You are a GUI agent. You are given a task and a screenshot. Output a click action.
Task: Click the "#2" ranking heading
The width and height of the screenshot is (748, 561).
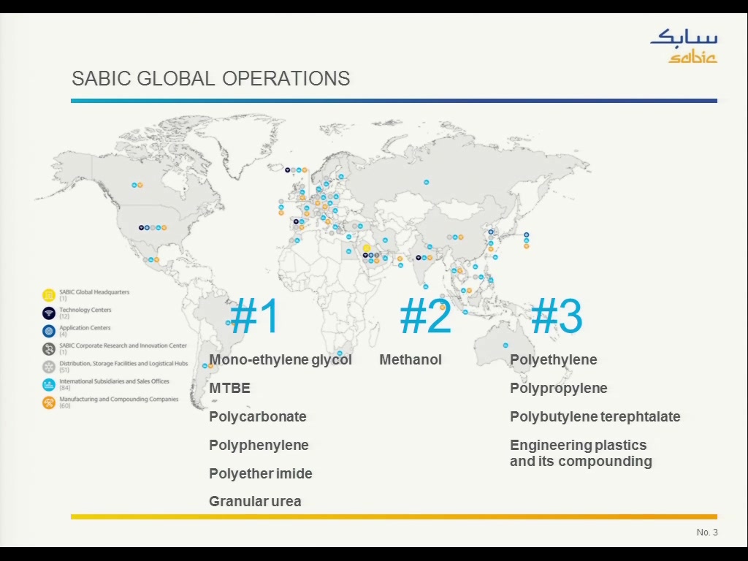426,316
